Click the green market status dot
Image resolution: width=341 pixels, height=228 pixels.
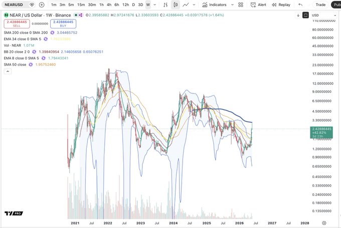(x=76, y=15)
